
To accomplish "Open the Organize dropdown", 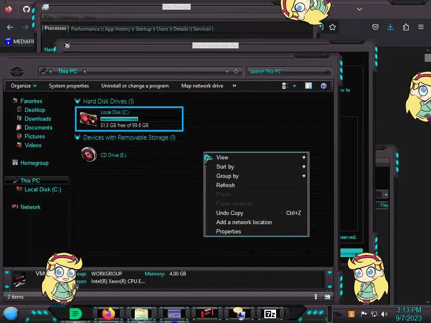I will tap(24, 86).
